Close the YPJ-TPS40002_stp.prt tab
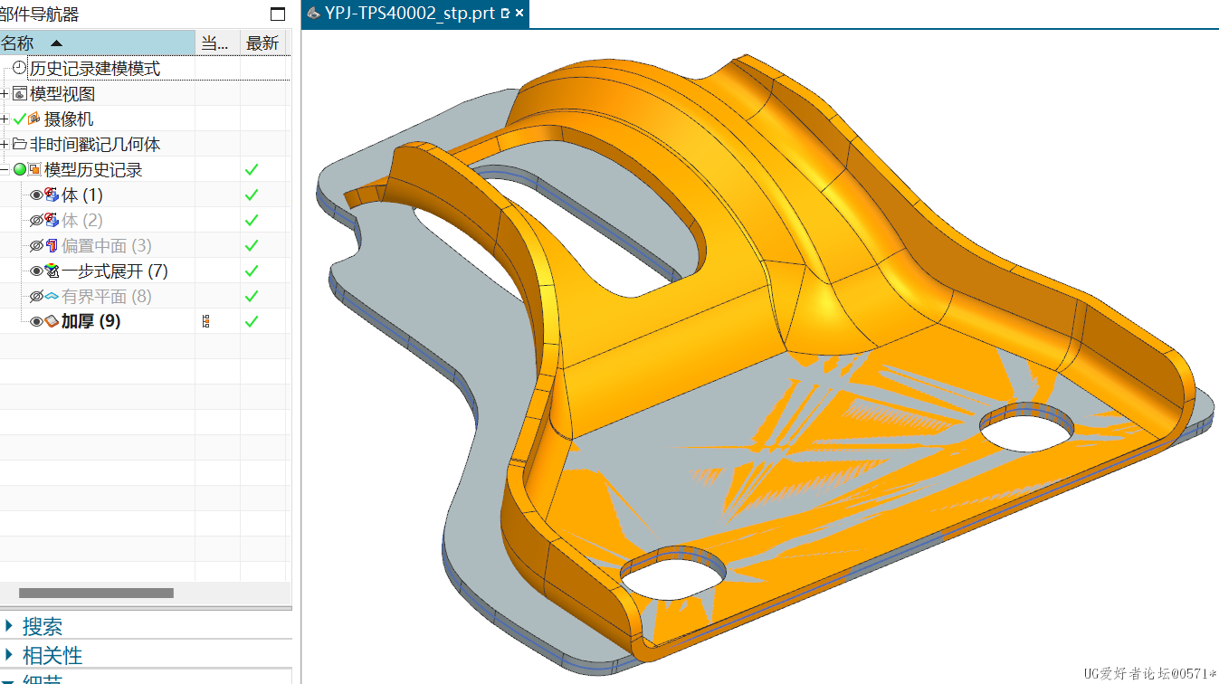The height and width of the screenshot is (684, 1219). (x=520, y=14)
